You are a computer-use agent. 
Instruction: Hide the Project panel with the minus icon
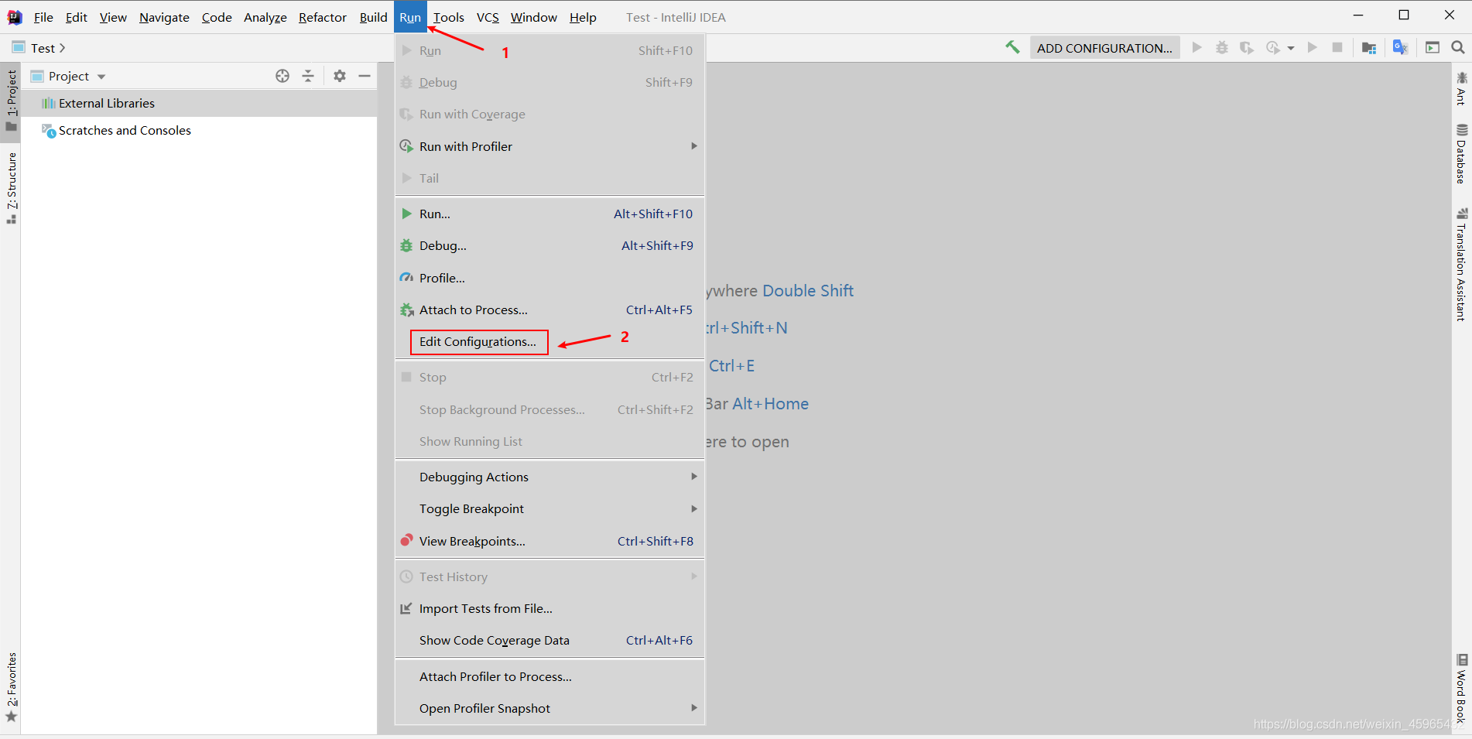[365, 76]
